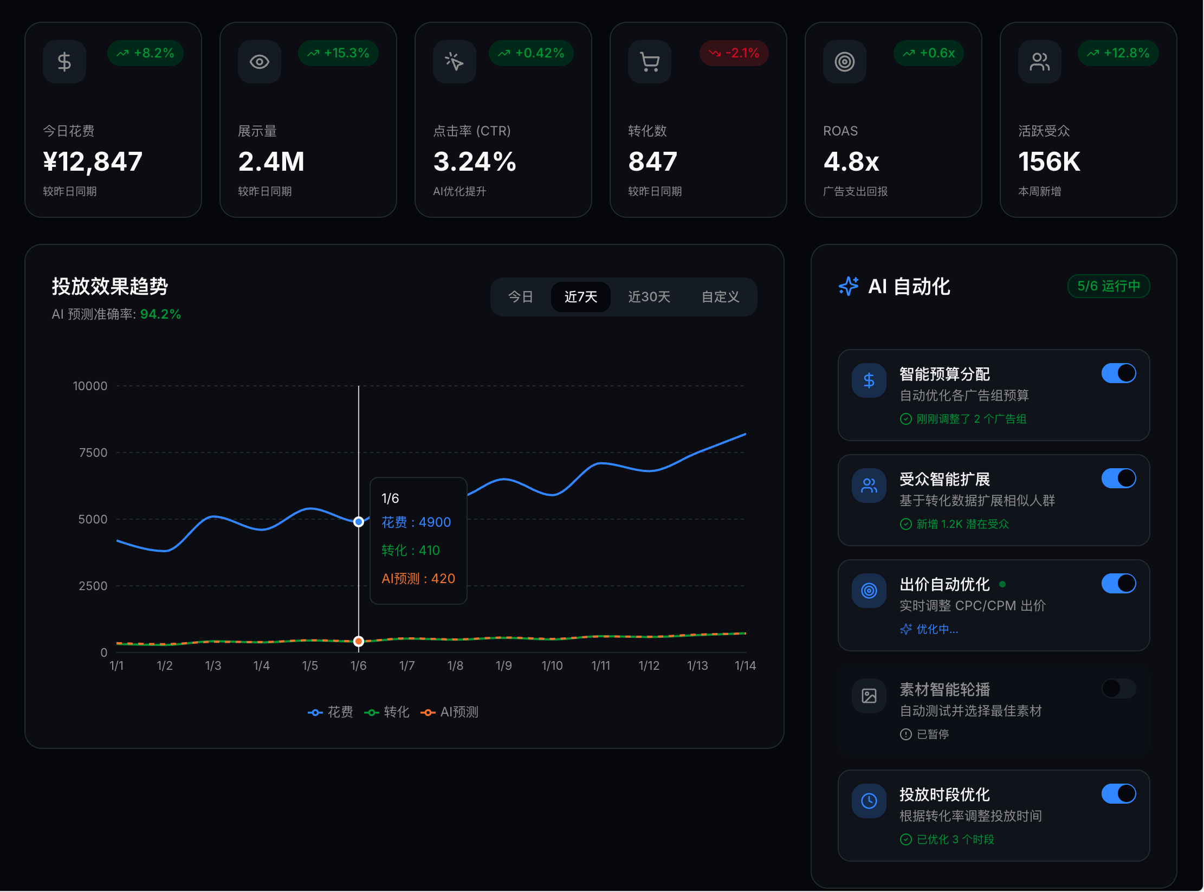This screenshot has width=1204, height=892.
Task: Click the -2.1% change badge
Action: (x=734, y=53)
